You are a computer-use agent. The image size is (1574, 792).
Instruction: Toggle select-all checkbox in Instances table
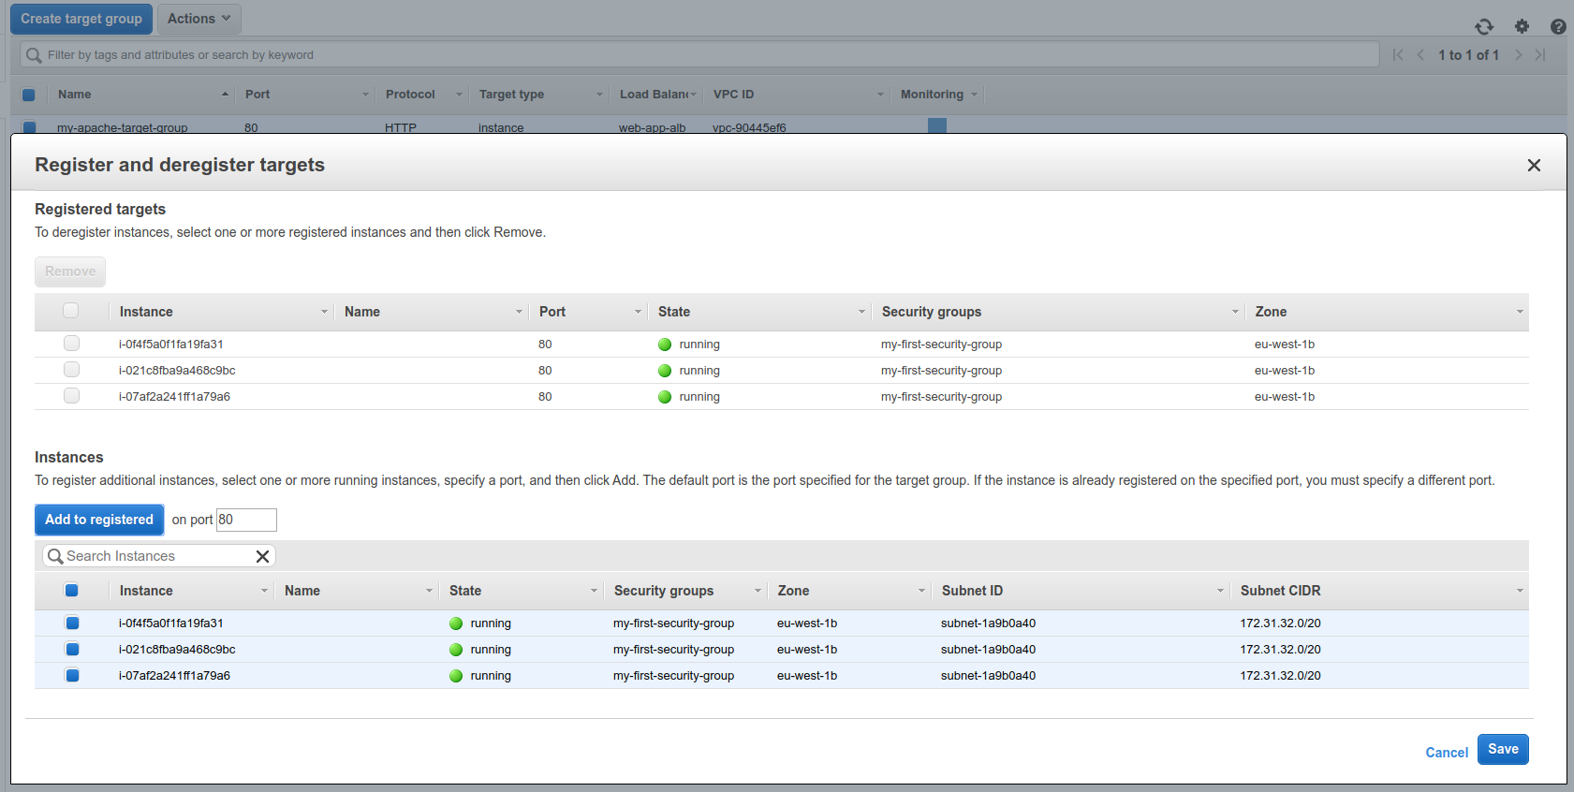[x=71, y=590]
